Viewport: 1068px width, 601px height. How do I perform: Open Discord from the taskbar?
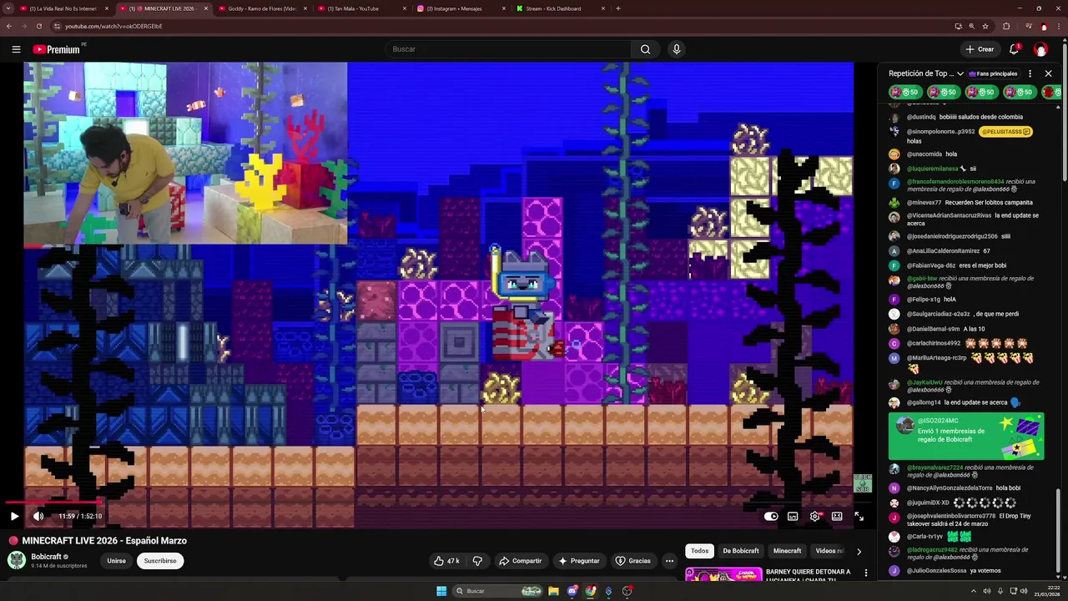[x=572, y=591]
